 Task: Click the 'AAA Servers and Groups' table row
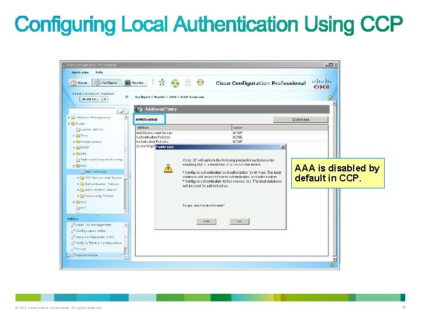[232, 133]
